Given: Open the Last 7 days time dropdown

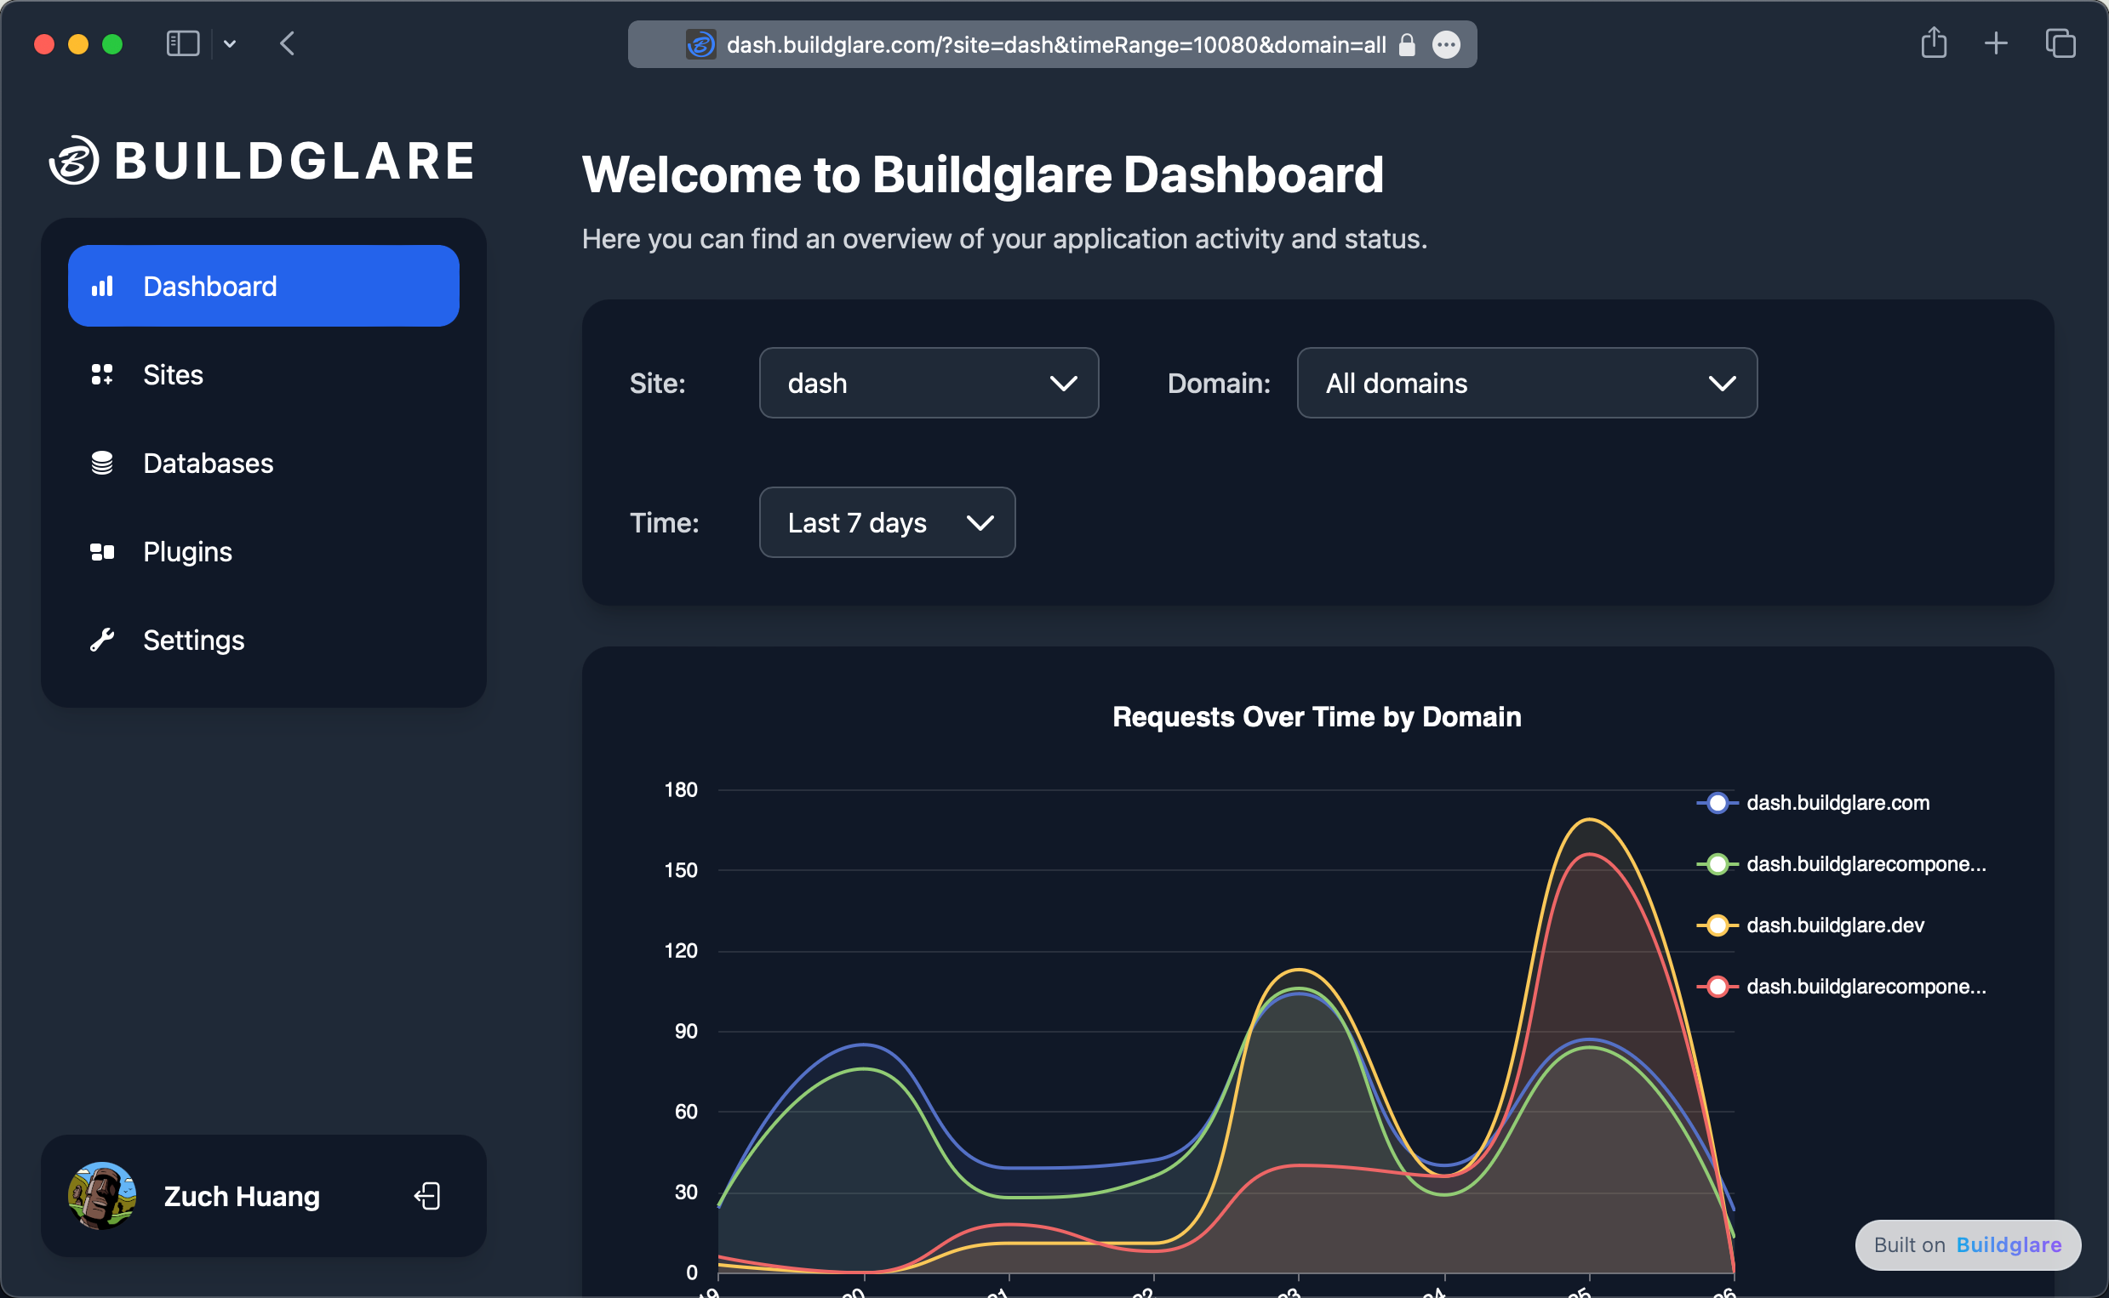Looking at the screenshot, I should (x=886, y=522).
